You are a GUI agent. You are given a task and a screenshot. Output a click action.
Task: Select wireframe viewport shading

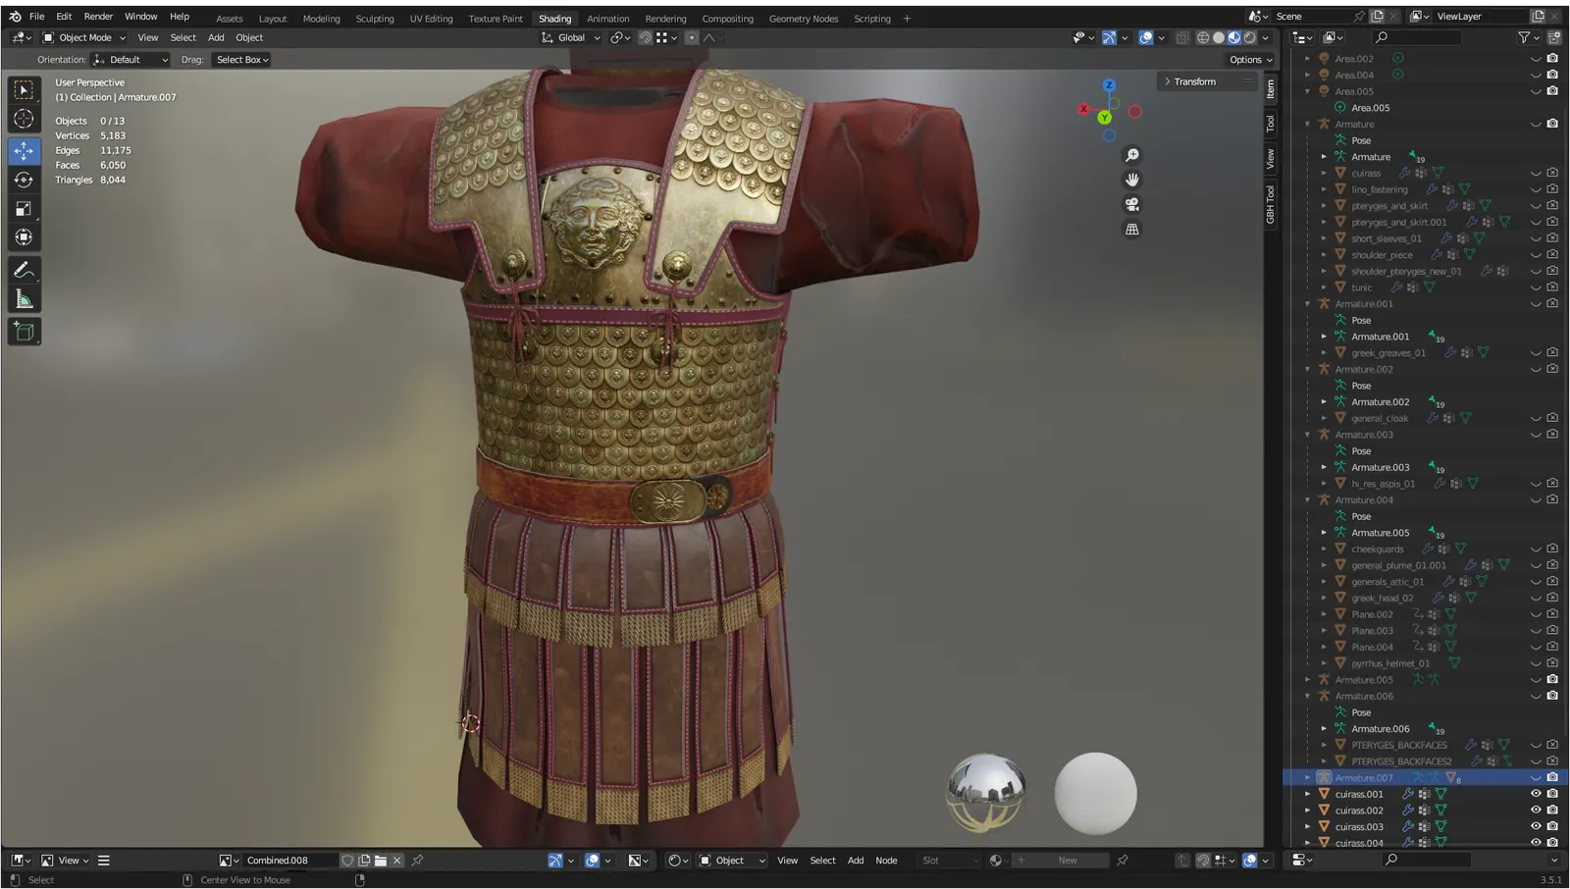[1203, 37]
